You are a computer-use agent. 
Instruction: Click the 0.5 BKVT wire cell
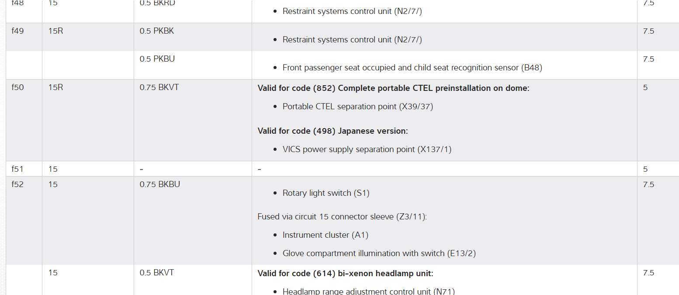157,273
